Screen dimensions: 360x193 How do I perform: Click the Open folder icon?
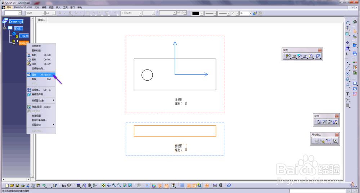pos(12,185)
